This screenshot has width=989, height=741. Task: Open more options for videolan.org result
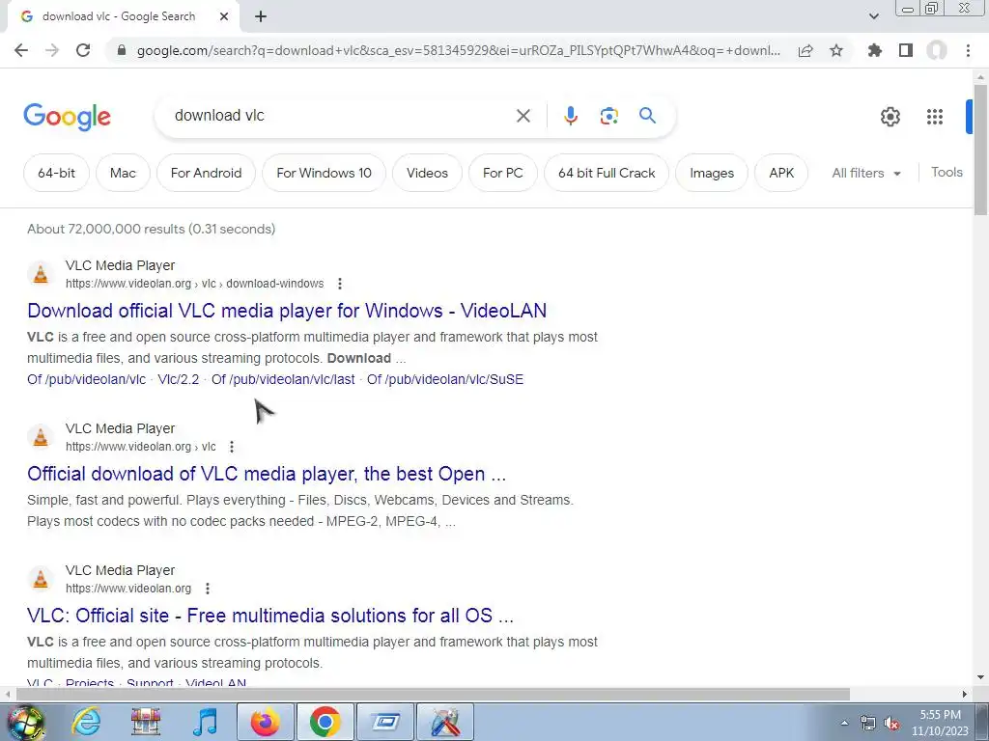click(x=208, y=589)
